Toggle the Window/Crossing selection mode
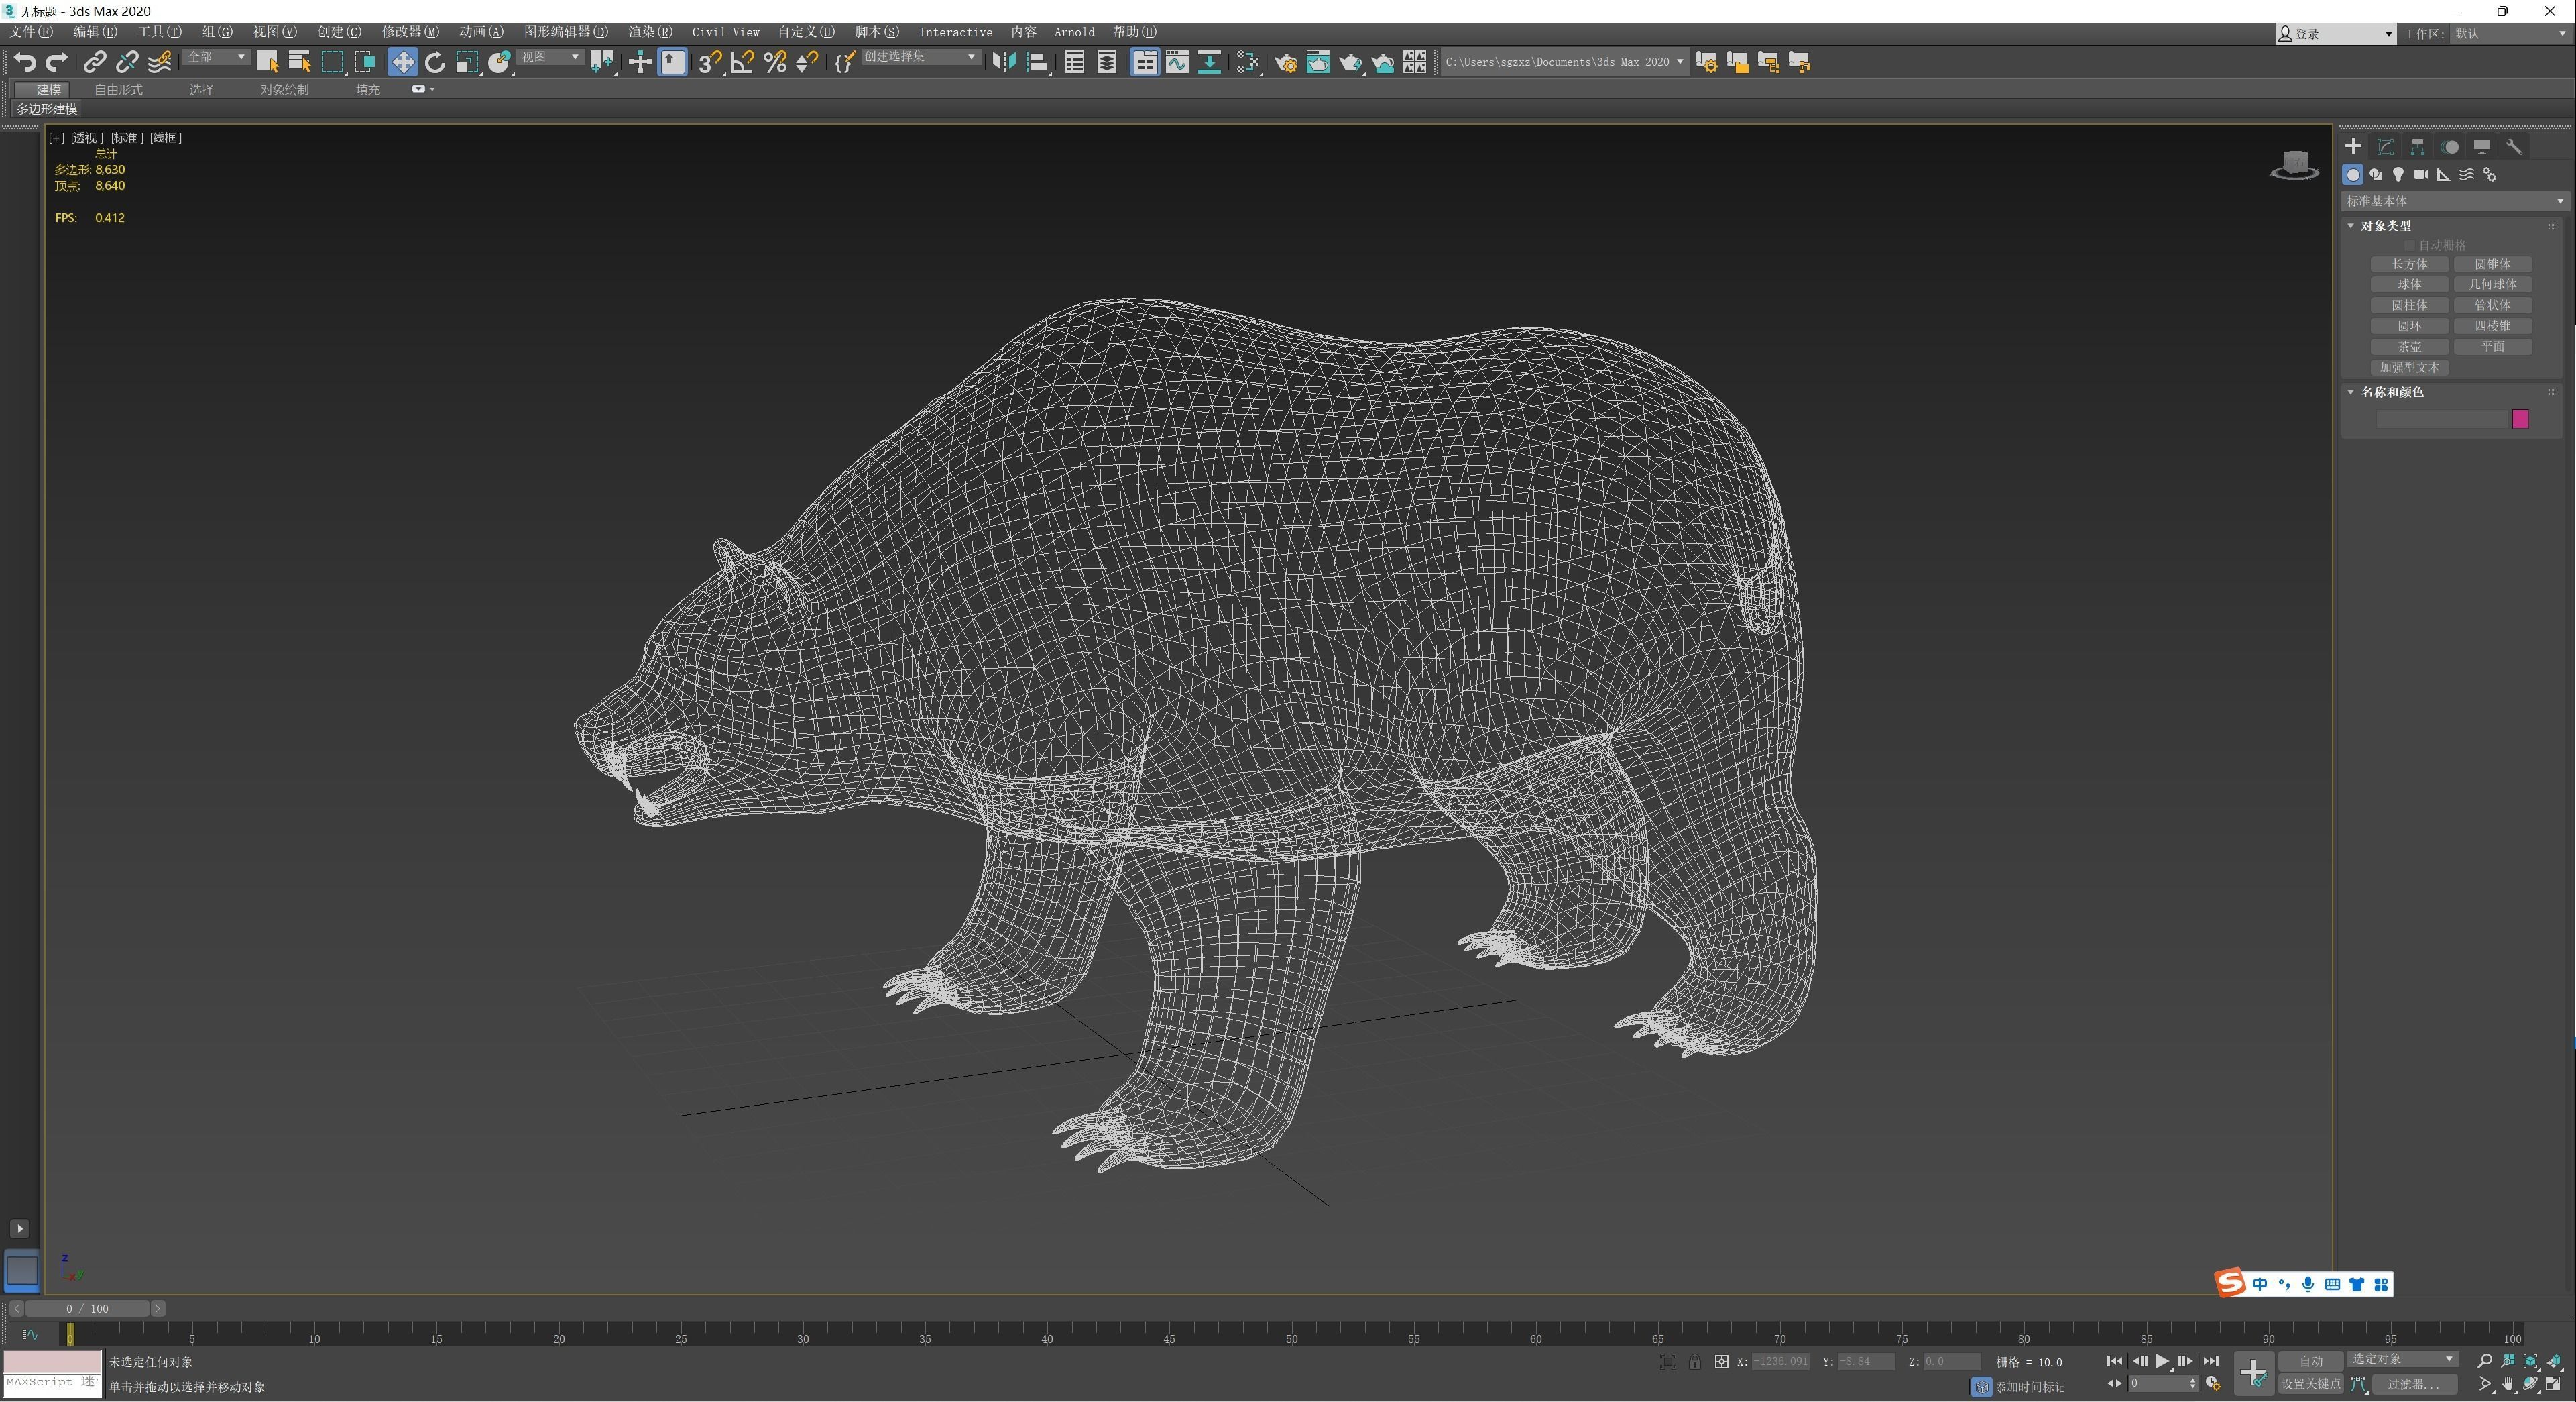2576x1402 pixels. tap(365, 62)
